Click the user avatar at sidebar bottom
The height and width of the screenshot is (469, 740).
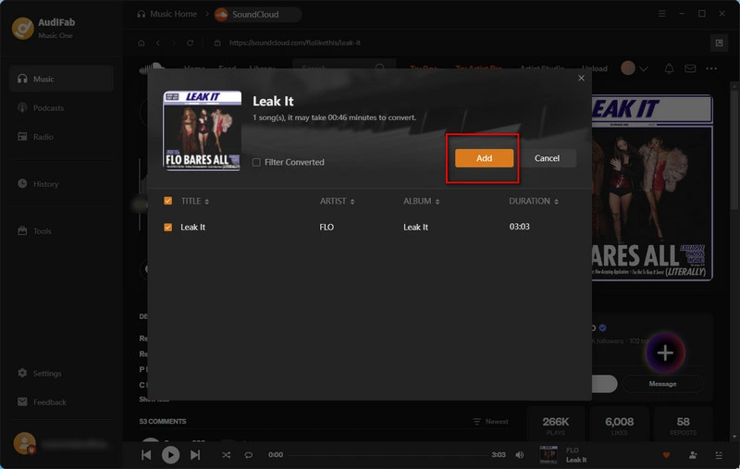[x=25, y=443]
